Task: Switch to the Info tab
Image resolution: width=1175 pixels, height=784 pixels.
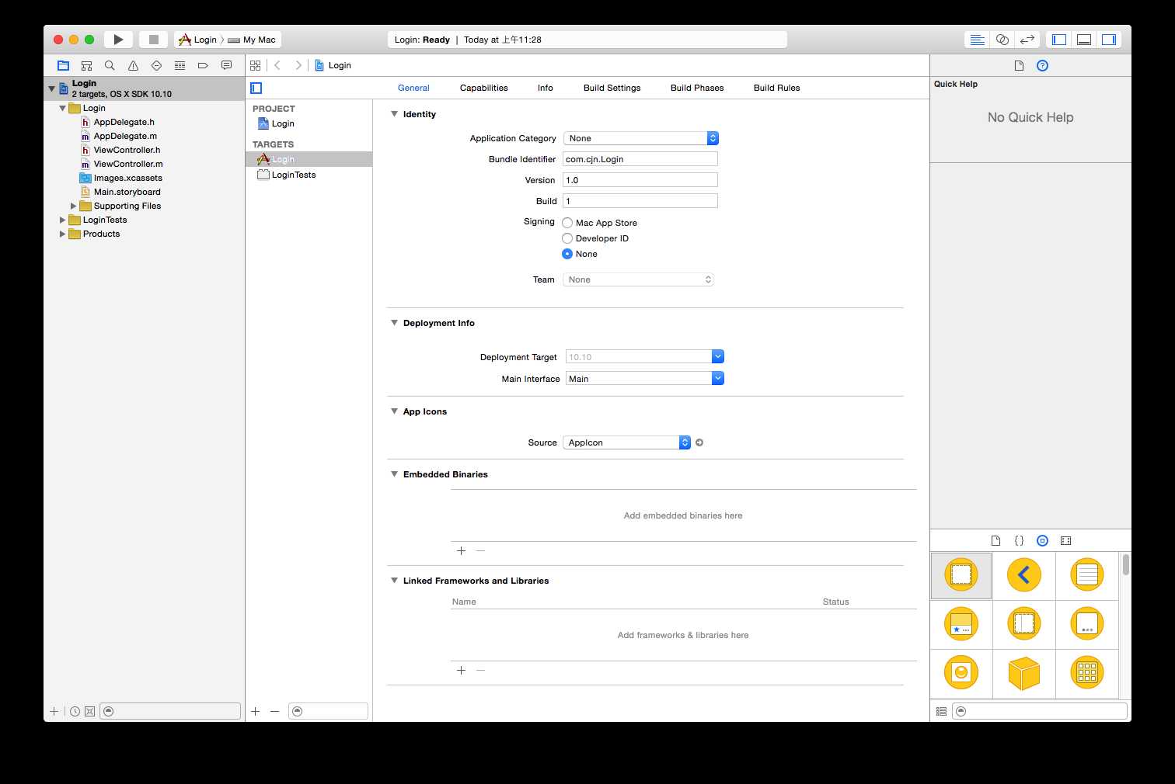Action: pyautogui.click(x=546, y=88)
